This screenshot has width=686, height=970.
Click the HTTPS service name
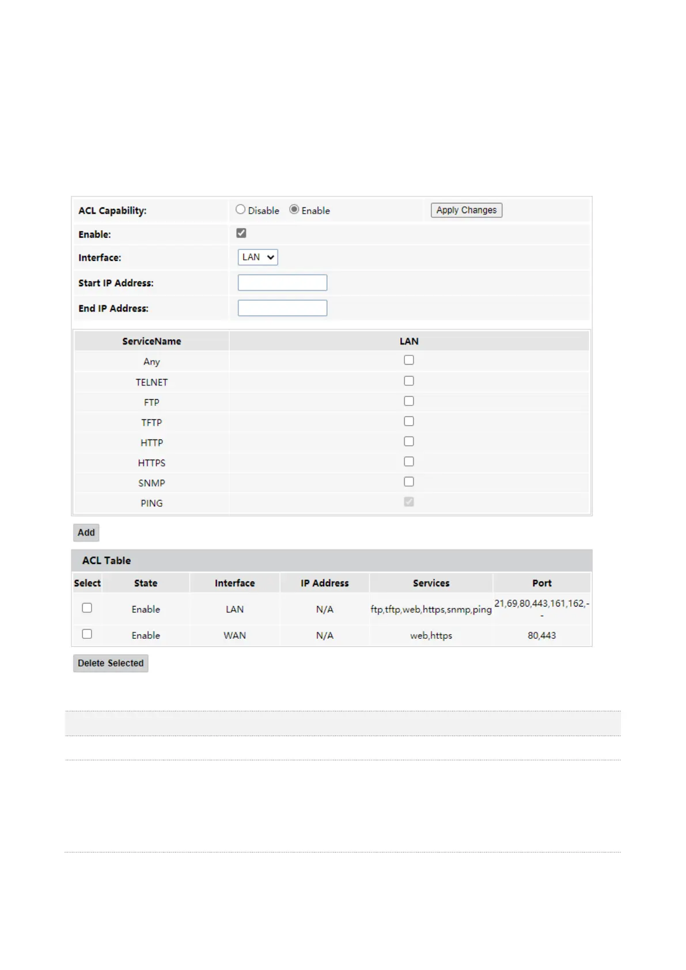(151, 463)
